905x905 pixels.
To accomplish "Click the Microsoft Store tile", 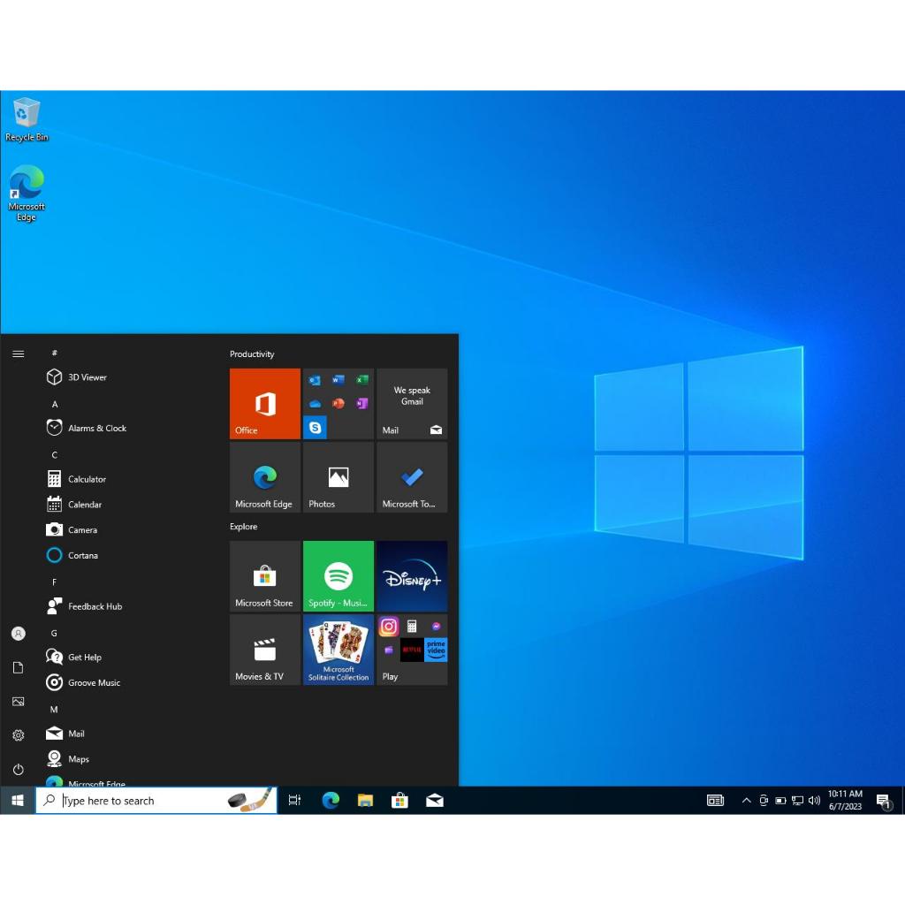I will [264, 576].
